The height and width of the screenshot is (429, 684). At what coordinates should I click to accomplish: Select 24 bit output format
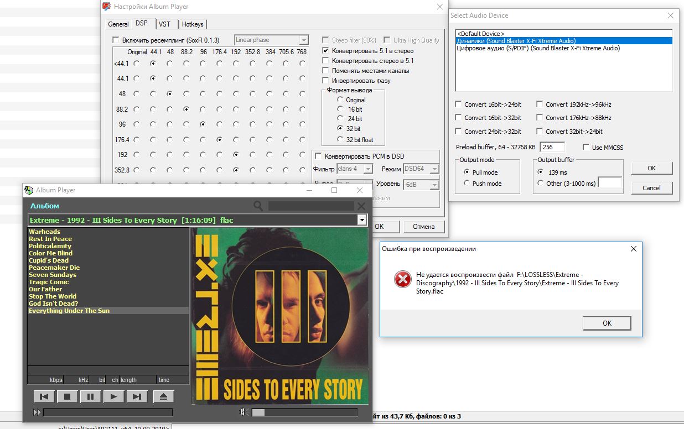[x=340, y=119]
